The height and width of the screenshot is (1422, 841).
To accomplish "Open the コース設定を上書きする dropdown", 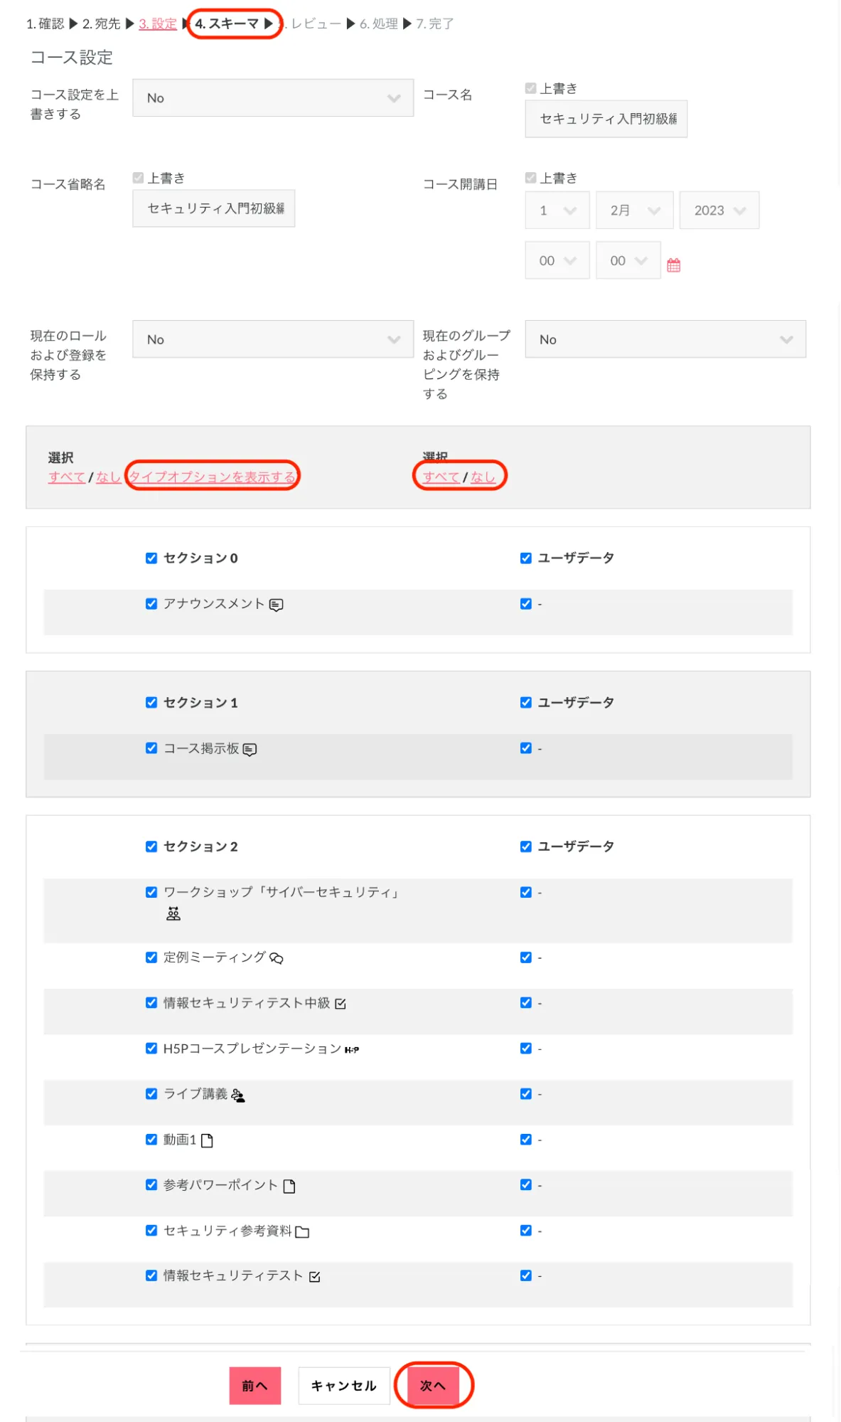I will [x=273, y=98].
